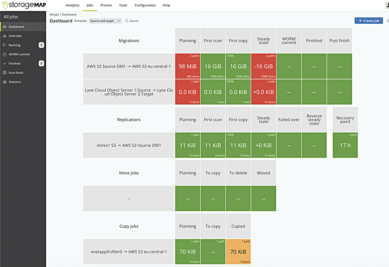Click the Moved column header
Viewport: 389px width, 267px height.
point(263,173)
